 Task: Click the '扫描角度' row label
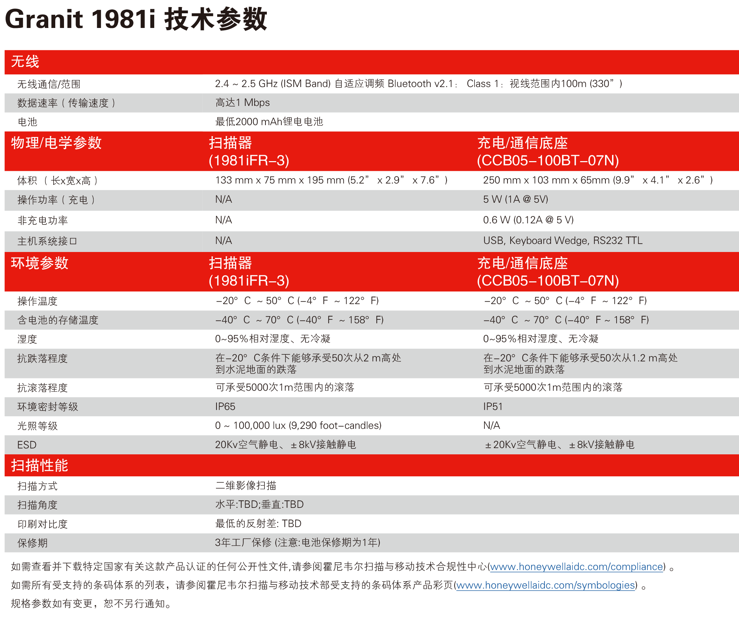click(x=37, y=505)
